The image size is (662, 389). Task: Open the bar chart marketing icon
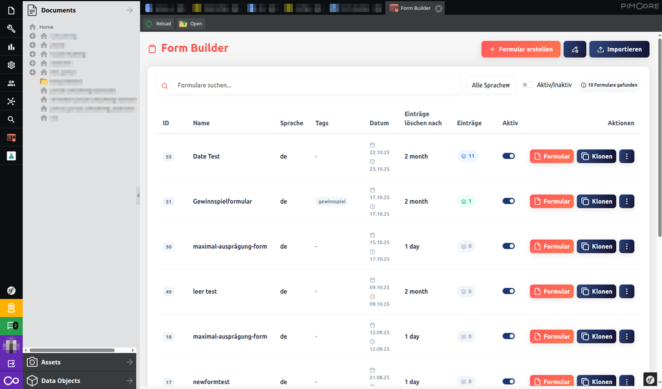point(12,47)
